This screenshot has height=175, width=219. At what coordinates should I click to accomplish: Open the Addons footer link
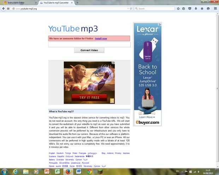[110, 153]
